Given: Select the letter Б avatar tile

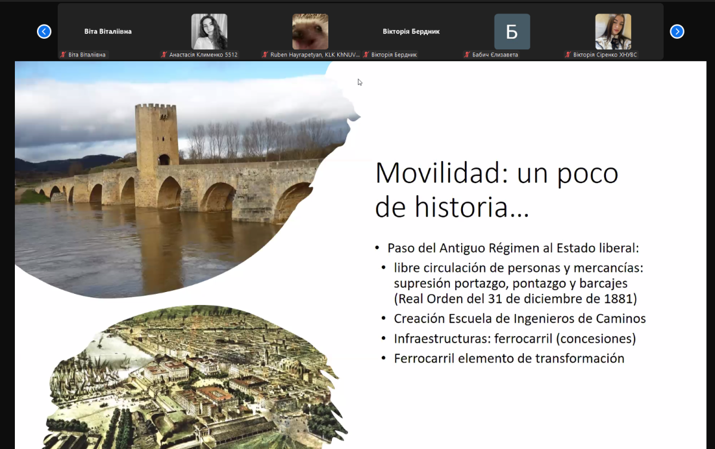Looking at the screenshot, I should click(512, 32).
